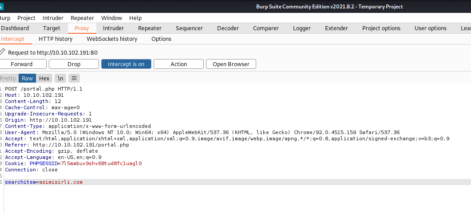The height and width of the screenshot is (214, 471).
Task: Open the Help menu
Action: tap(135, 18)
